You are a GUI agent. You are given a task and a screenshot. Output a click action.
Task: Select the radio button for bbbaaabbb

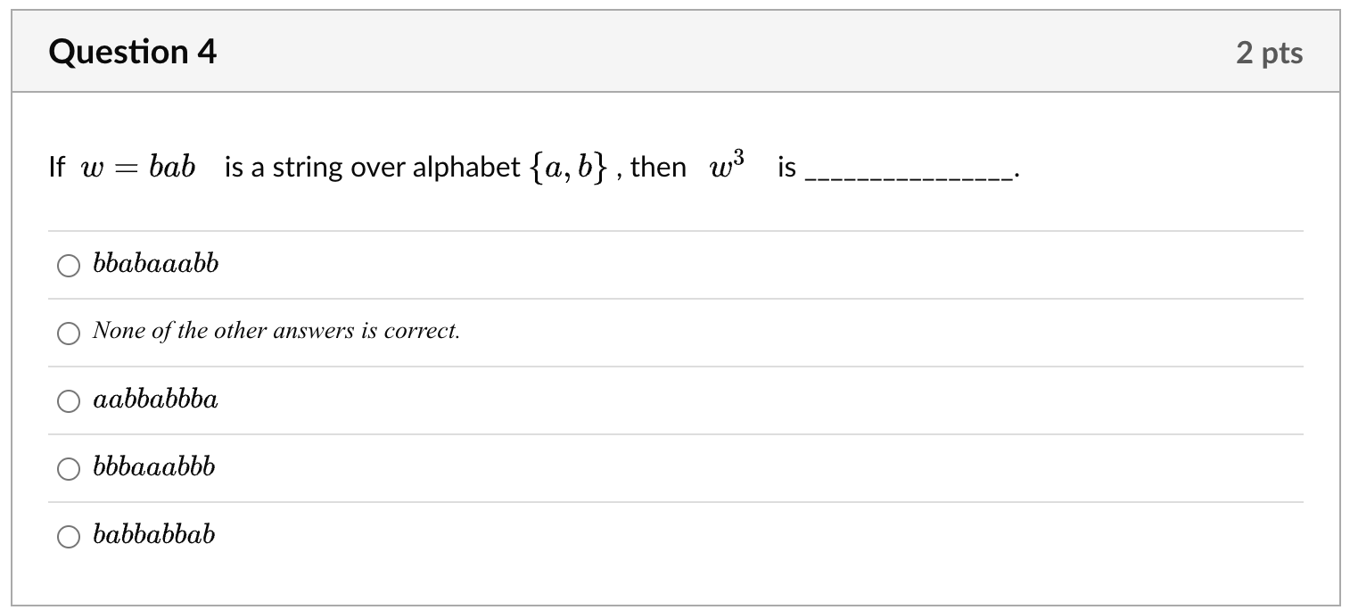click(x=69, y=467)
